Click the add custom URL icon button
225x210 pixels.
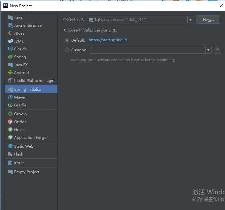[217, 50]
